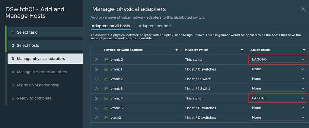Image resolution: width=309 pixels, height=128 pixels.
Task: Open the uplink dropdown showing LAG01-1
Action: [278, 98]
